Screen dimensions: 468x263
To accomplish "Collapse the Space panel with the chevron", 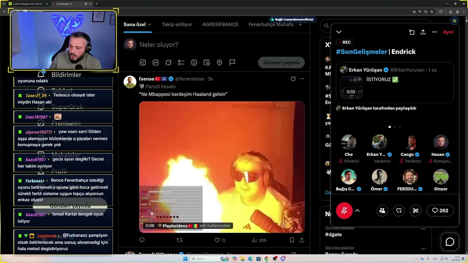I will (x=339, y=32).
